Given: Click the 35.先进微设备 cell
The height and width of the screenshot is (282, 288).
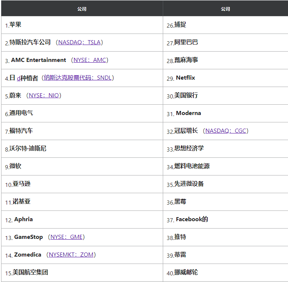Looking at the screenshot, I should click(225, 184).
